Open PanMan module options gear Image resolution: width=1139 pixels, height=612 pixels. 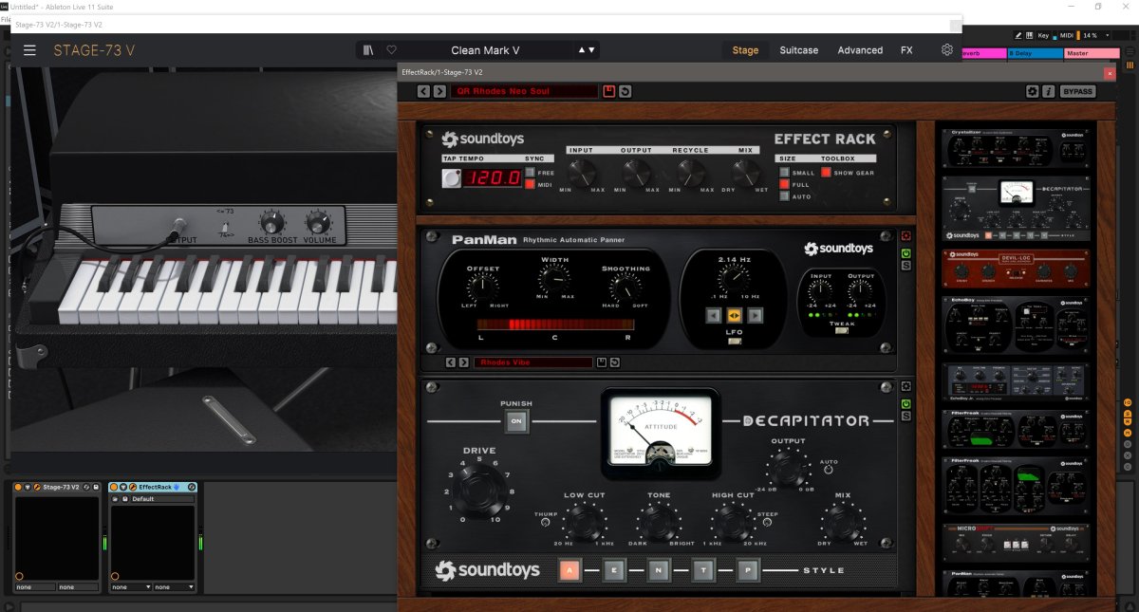[x=906, y=235]
